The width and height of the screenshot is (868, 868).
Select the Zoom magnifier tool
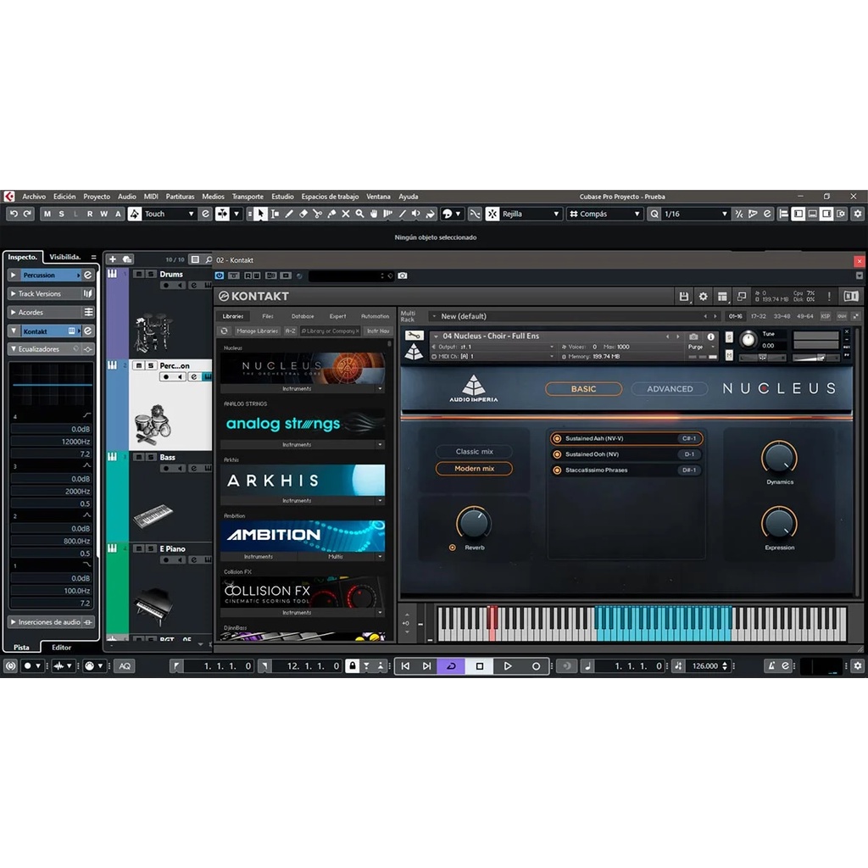tap(360, 214)
